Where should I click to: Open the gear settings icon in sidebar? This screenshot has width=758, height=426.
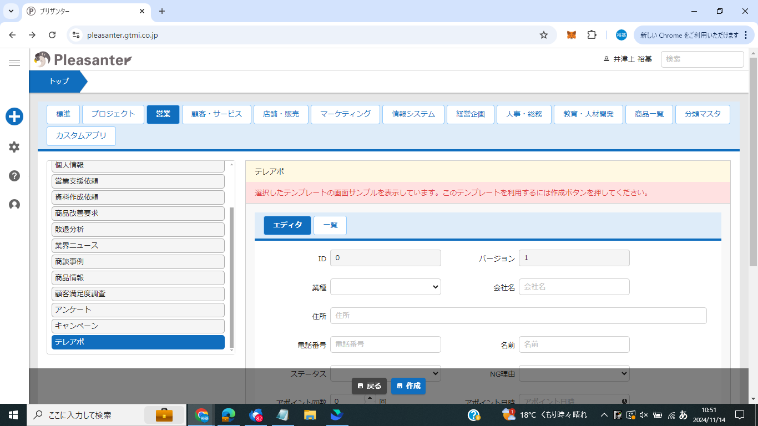pyautogui.click(x=14, y=147)
